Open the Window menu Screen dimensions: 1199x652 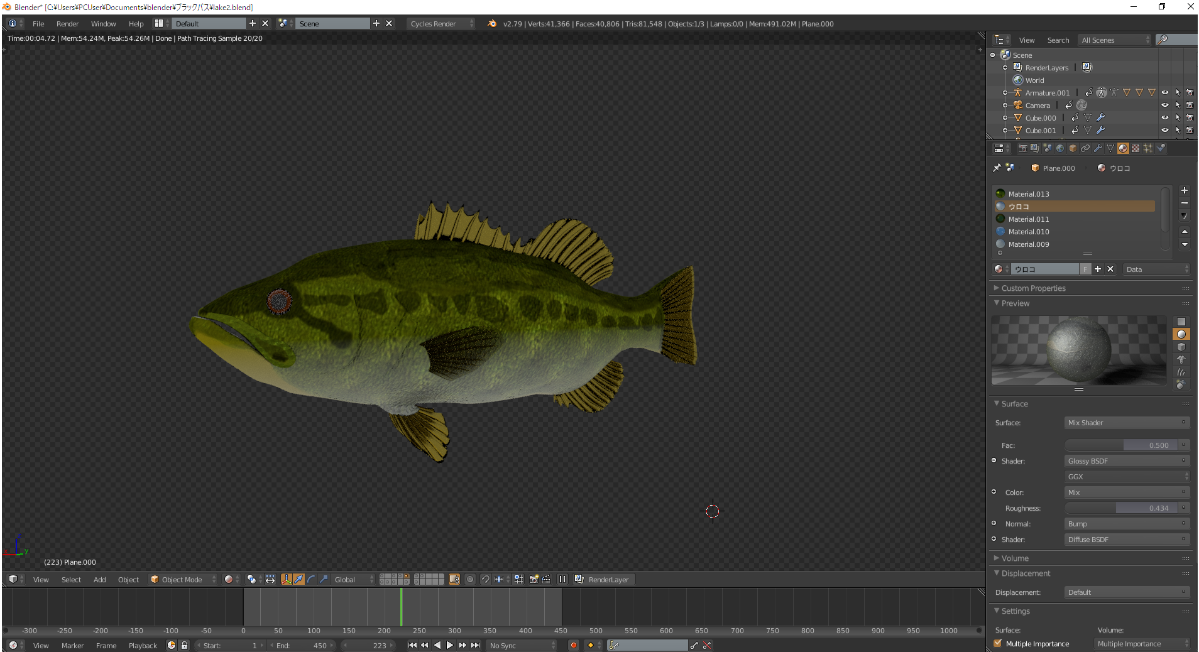click(x=103, y=24)
